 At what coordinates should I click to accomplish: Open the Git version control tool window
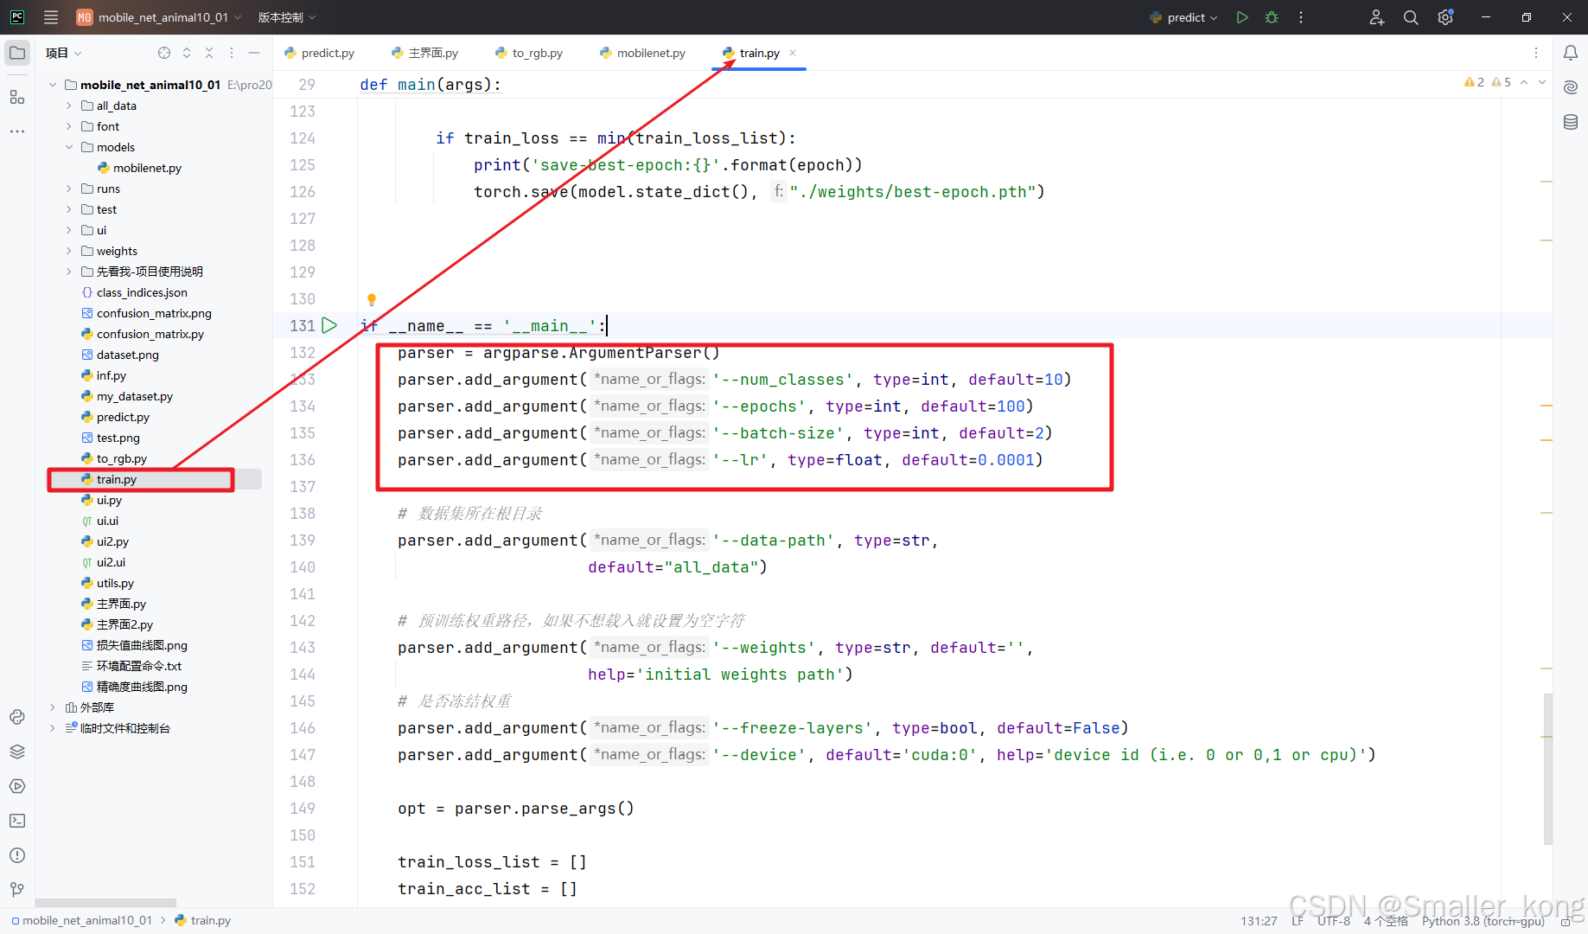coord(17,889)
